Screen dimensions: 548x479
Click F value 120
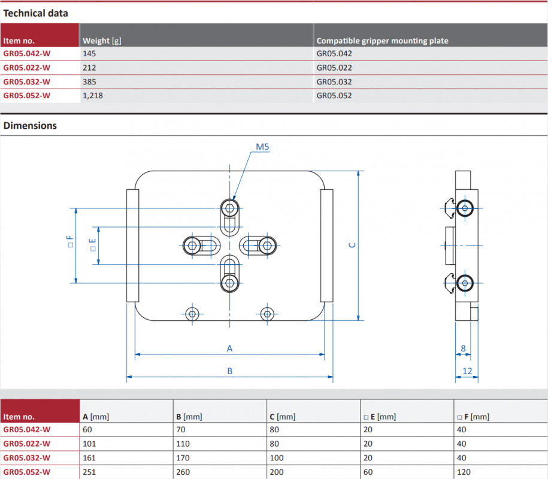click(464, 472)
